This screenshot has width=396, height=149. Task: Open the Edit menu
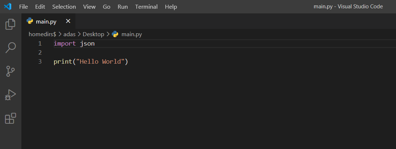pyautogui.click(x=40, y=7)
